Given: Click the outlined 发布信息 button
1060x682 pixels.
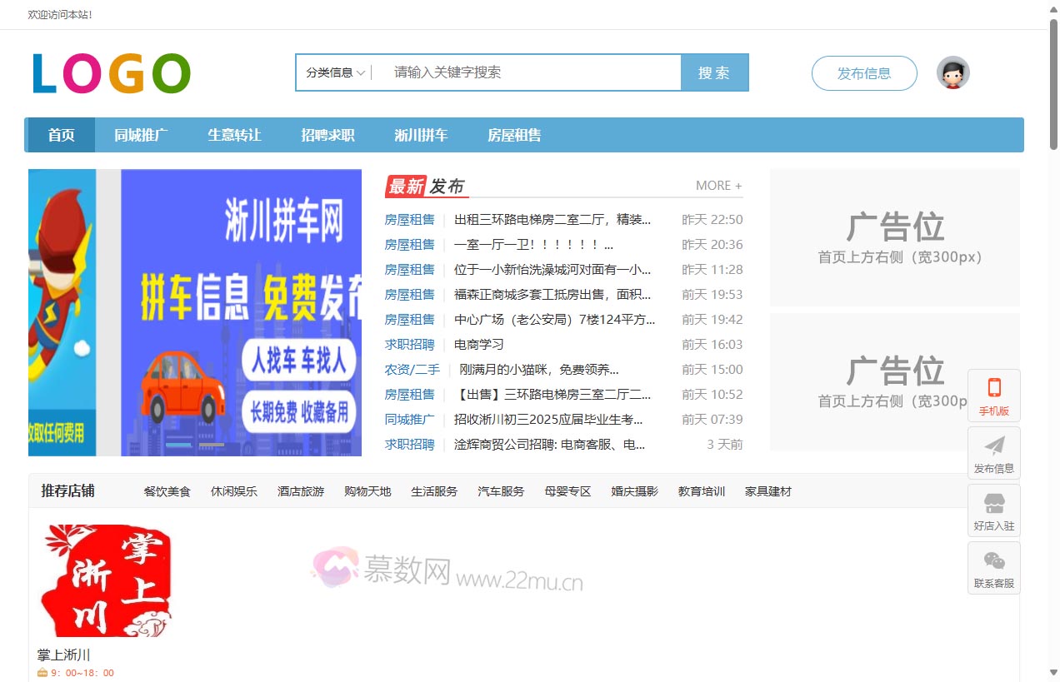Looking at the screenshot, I should tap(864, 73).
